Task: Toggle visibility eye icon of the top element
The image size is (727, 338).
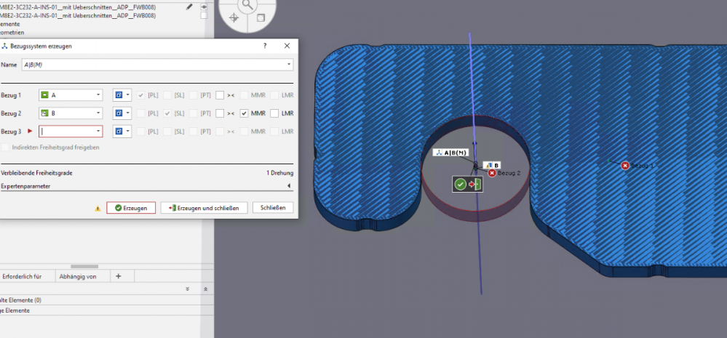Action: point(204,7)
